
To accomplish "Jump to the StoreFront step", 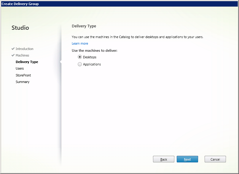I will coord(23,75).
